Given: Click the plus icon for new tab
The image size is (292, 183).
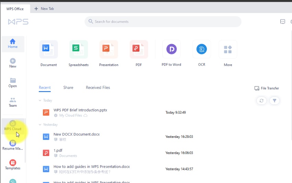Looking at the screenshot, I should point(36,9).
